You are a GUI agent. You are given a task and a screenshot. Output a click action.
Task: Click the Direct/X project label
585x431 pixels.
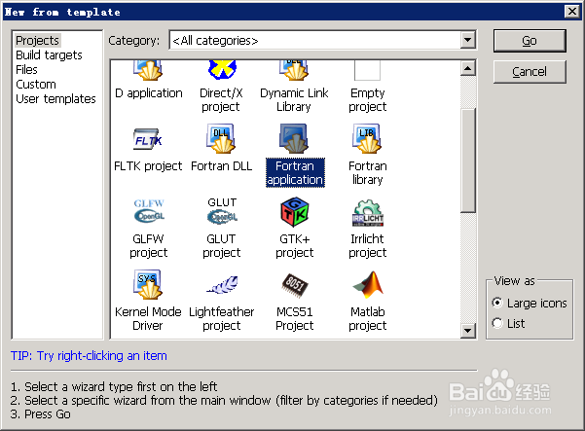(221, 99)
